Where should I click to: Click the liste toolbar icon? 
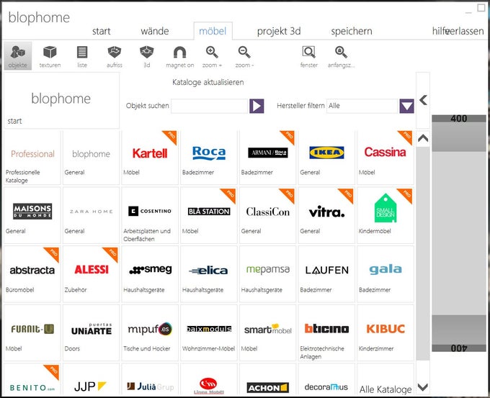[x=82, y=56]
